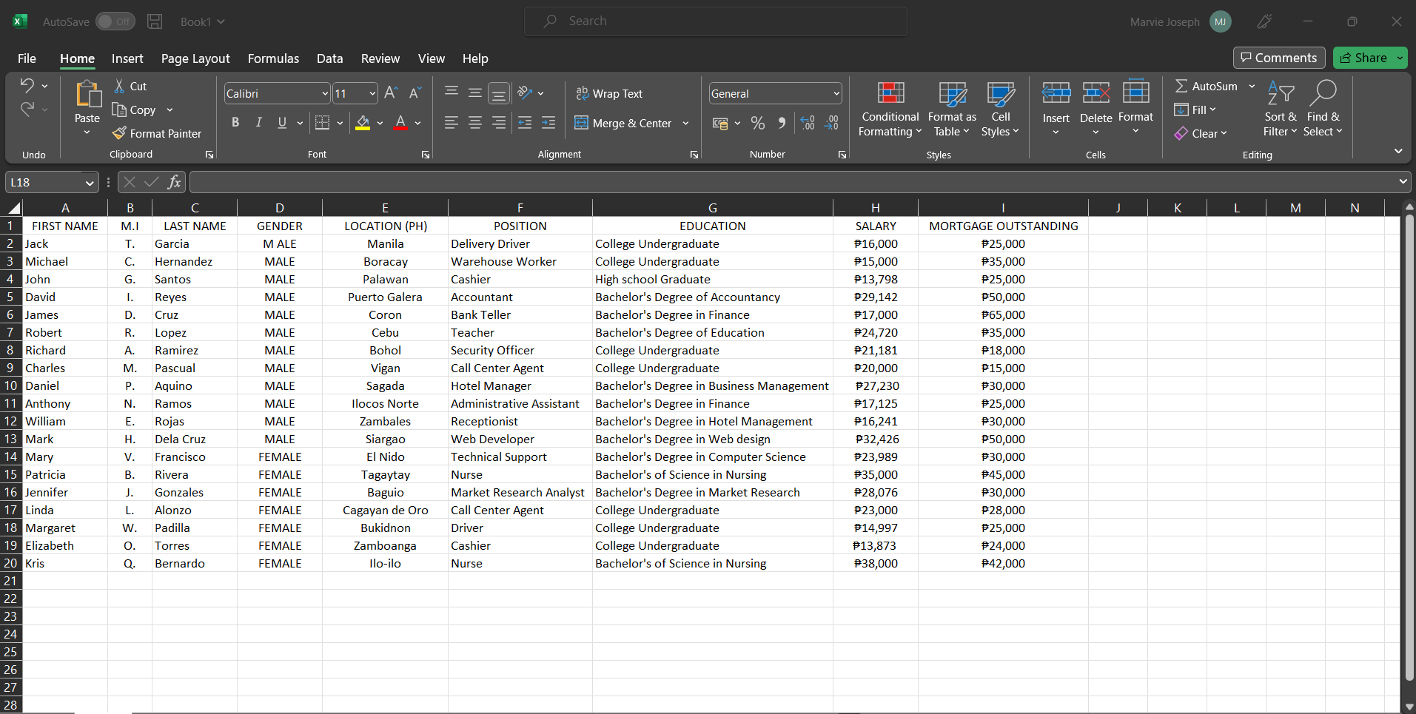Click the Paste clipboard icon
Viewport: 1416px width, 714px height.
click(87, 95)
